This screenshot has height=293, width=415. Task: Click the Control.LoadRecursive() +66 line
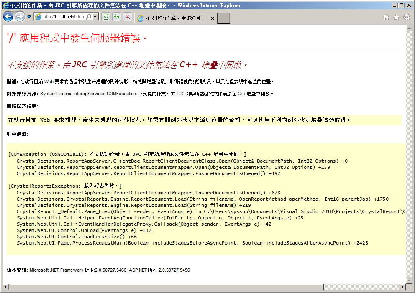coord(77,237)
